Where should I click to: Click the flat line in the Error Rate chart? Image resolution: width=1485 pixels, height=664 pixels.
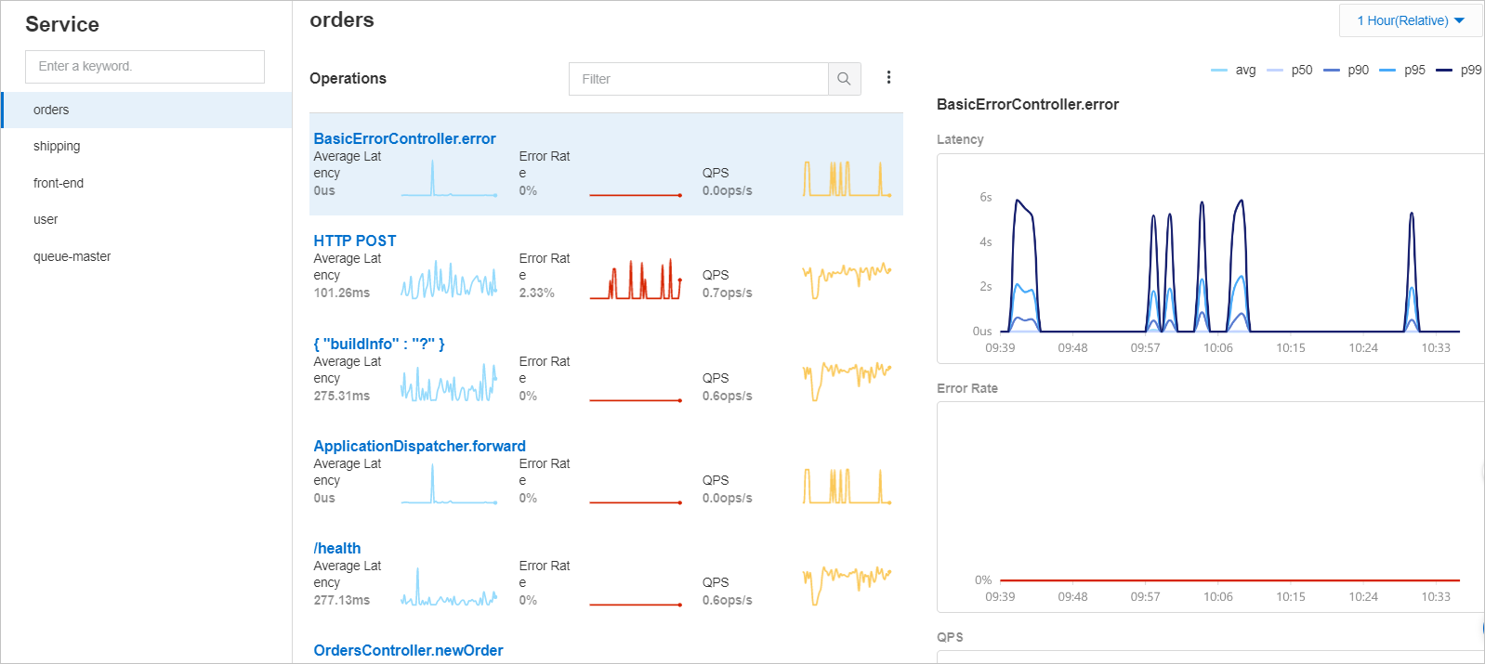coord(1229,580)
